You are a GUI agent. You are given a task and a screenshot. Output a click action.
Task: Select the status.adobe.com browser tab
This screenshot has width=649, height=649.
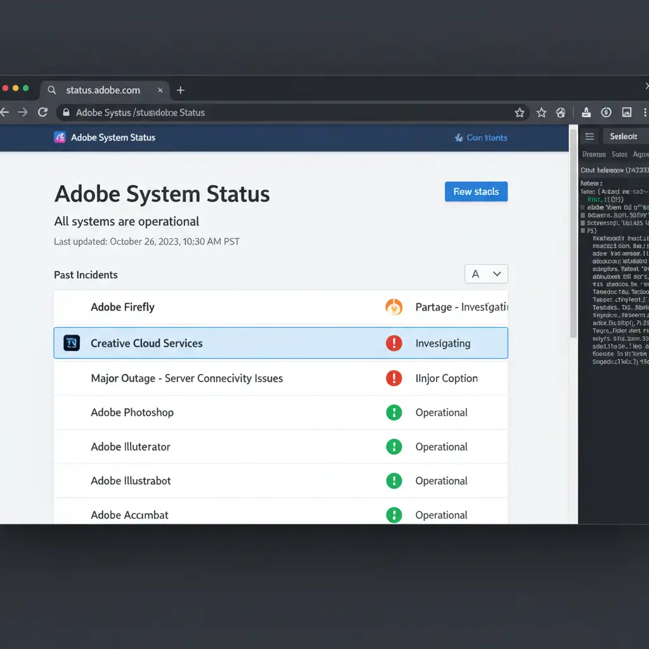click(103, 90)
